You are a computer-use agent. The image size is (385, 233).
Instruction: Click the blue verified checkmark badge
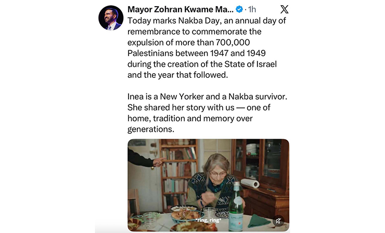tap(239, 9)
